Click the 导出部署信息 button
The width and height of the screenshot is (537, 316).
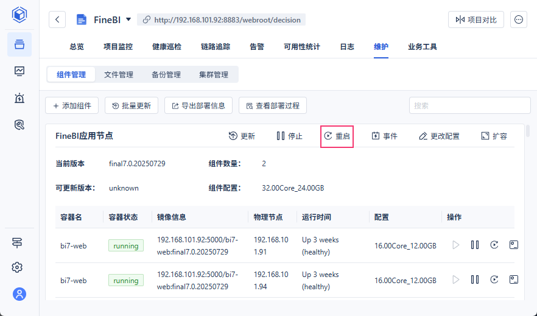pos(198,105)
